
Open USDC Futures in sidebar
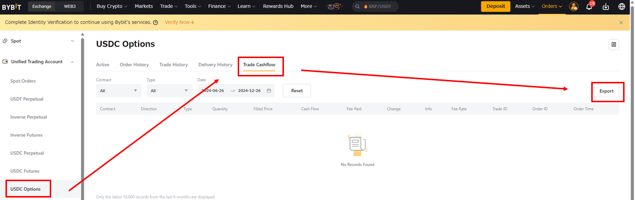(x=25, y=171)
